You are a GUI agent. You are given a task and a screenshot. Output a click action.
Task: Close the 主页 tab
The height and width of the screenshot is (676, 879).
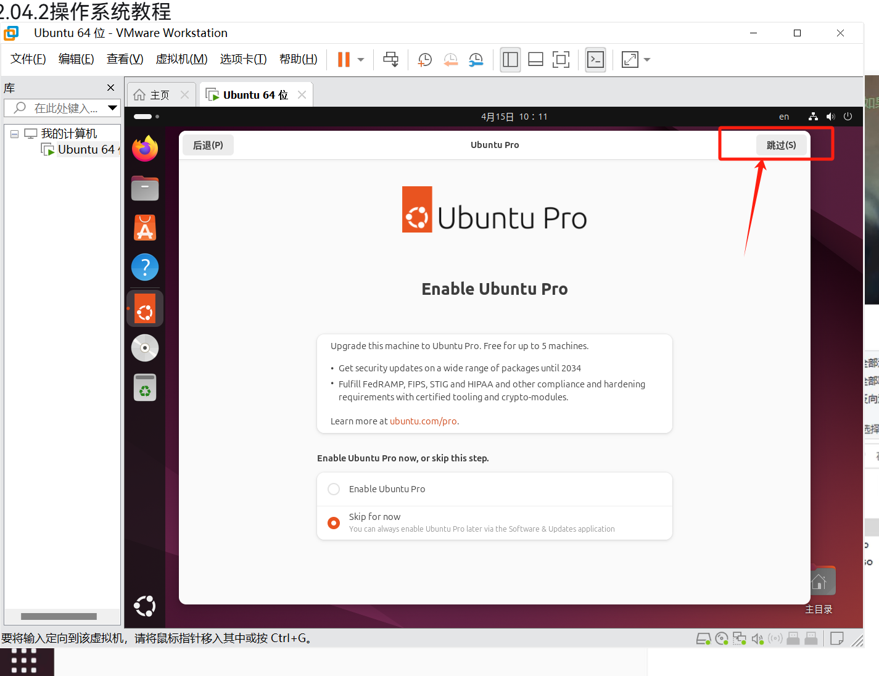pos(184,94)
